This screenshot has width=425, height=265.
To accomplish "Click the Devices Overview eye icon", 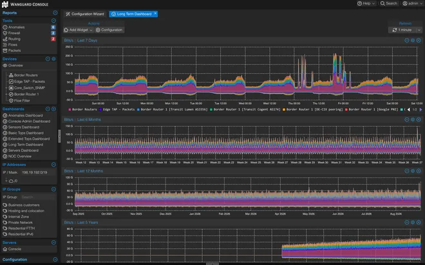I will tap(5, 66).
